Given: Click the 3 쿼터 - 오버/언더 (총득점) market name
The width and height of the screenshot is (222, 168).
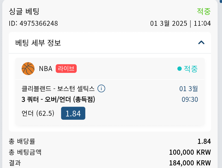Looking at the screenshot, I should point(58,99).
